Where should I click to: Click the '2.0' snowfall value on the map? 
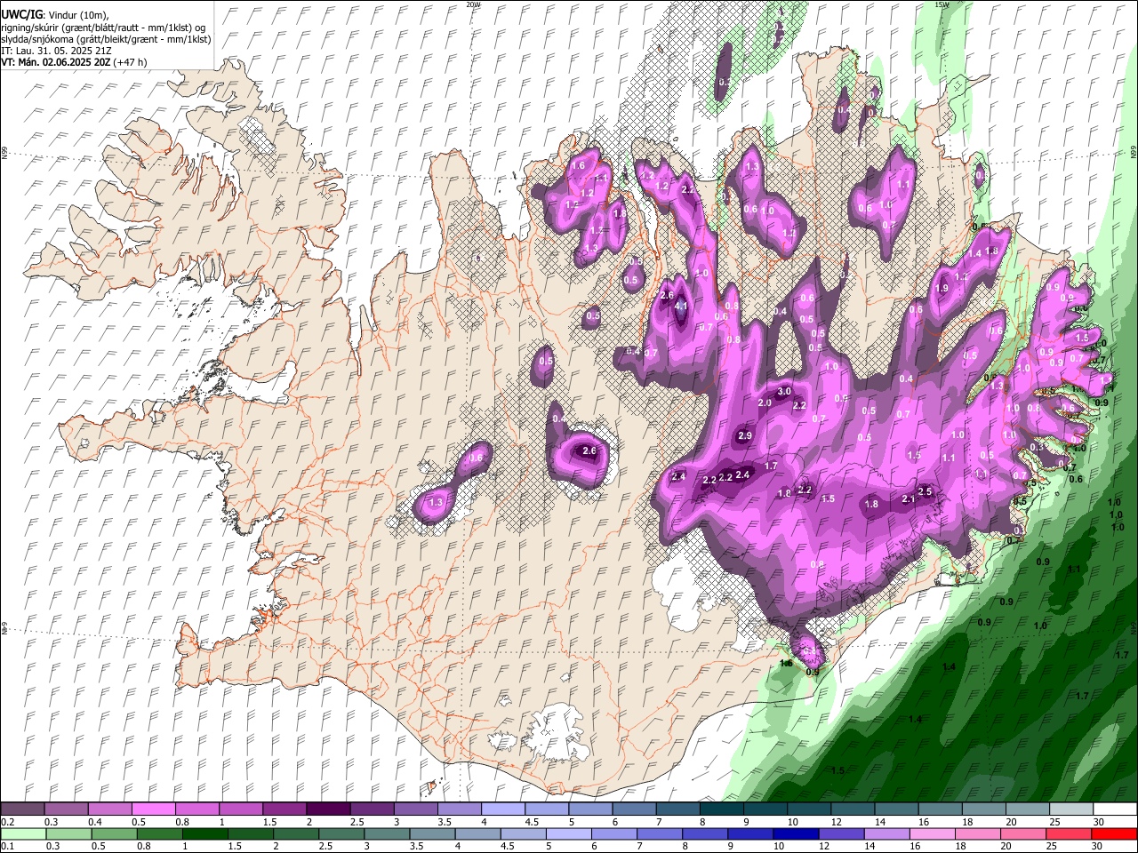pos(765,403)
